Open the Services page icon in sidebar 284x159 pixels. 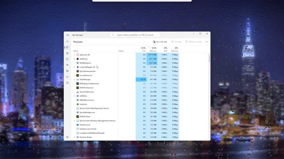pos(67,83)
